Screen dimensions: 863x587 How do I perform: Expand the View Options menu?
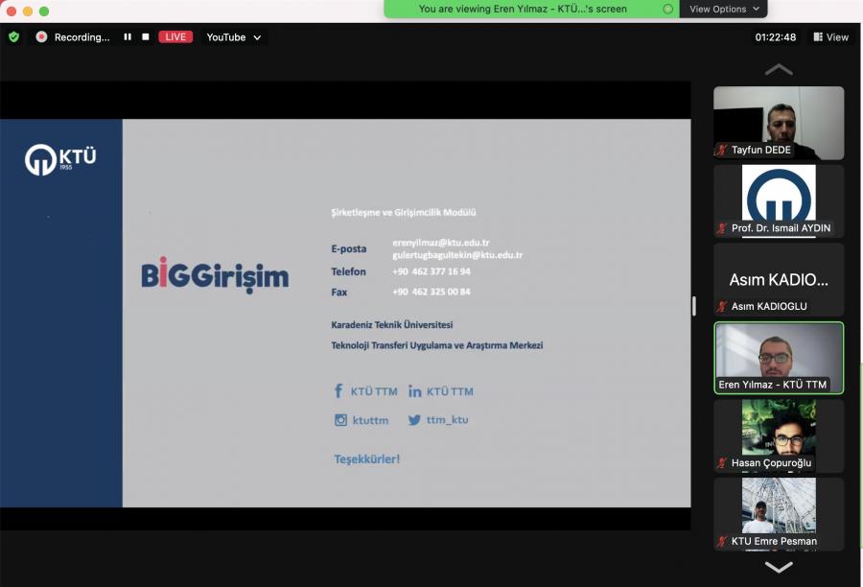pyautogui.click(x=724, y=9)
